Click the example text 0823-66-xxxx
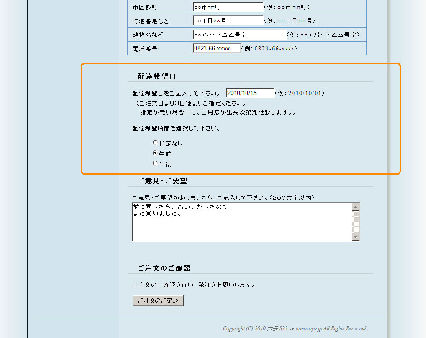Image resolution: width=426 pixels, height=338 pixels. tap(274, 49)
